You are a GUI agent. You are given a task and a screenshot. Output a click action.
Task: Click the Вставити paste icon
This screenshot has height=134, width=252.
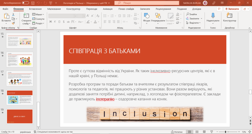point(6,16)
